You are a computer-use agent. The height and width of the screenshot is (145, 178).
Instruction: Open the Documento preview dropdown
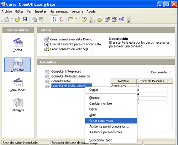click(x=161, y=72)
